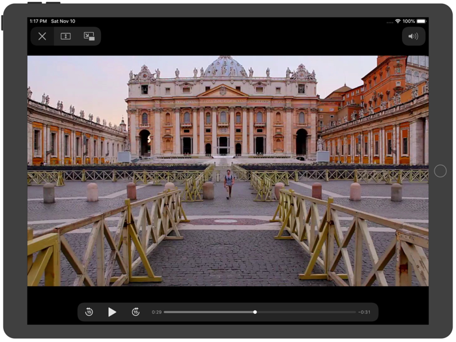The width and height of the screenshot is (456, 342).
Task: Skip back 15 seconds
Action: 89,312
